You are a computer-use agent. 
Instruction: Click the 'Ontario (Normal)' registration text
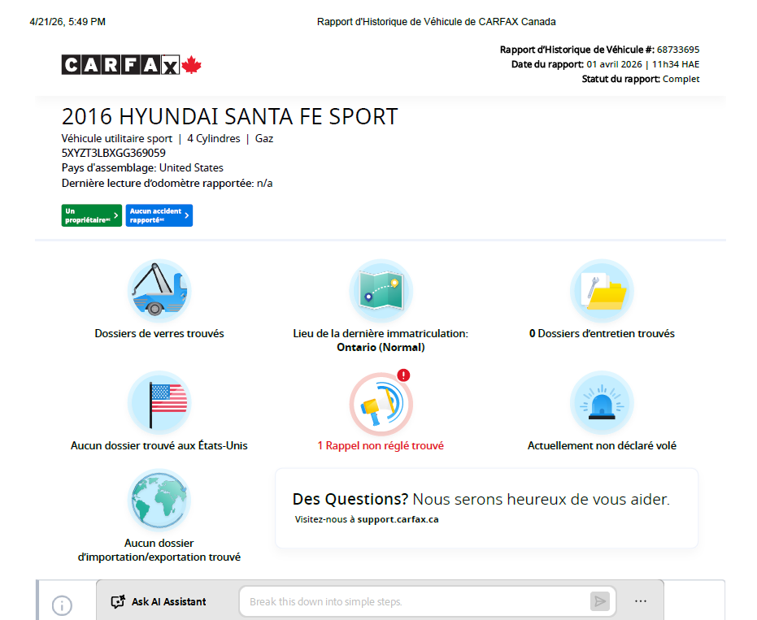[x=381, y=348]
